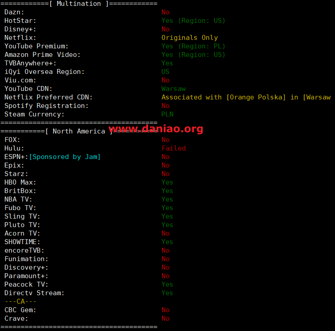Click the "FOX:" label
The height and width of the screenshot is (331, 335).
(12, 140)
